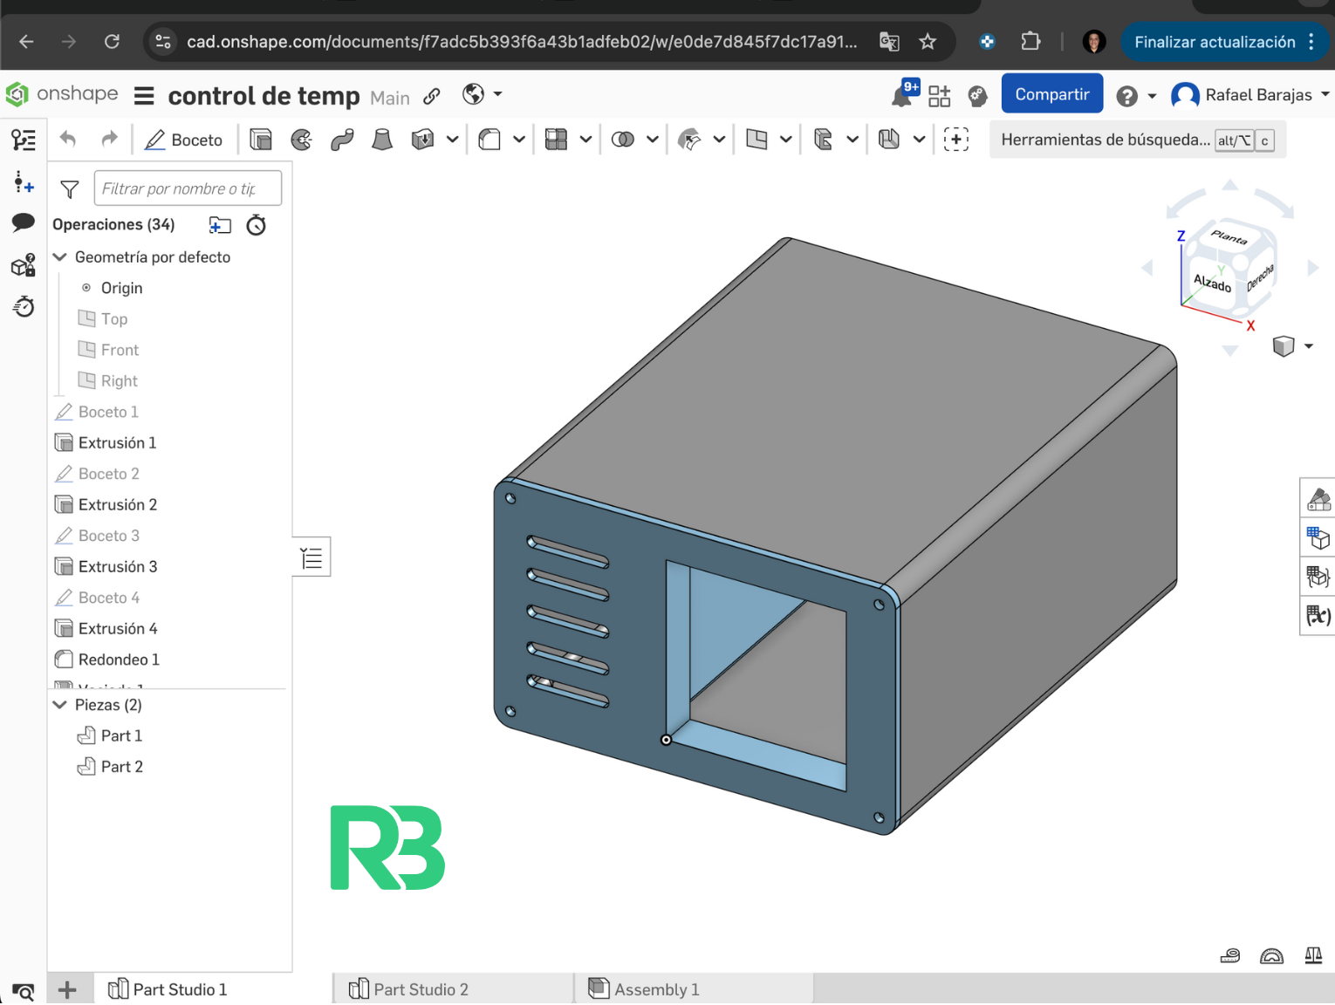1335x1005 pixels.
Task: Click Herramientas de búsqueda search box
Action: tap(1138, 140)
